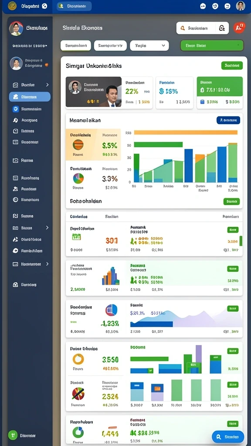Click the green scrollbar thumb beside the first table row
The height and width of the screenshot is (446, 251).
point(241,240)
